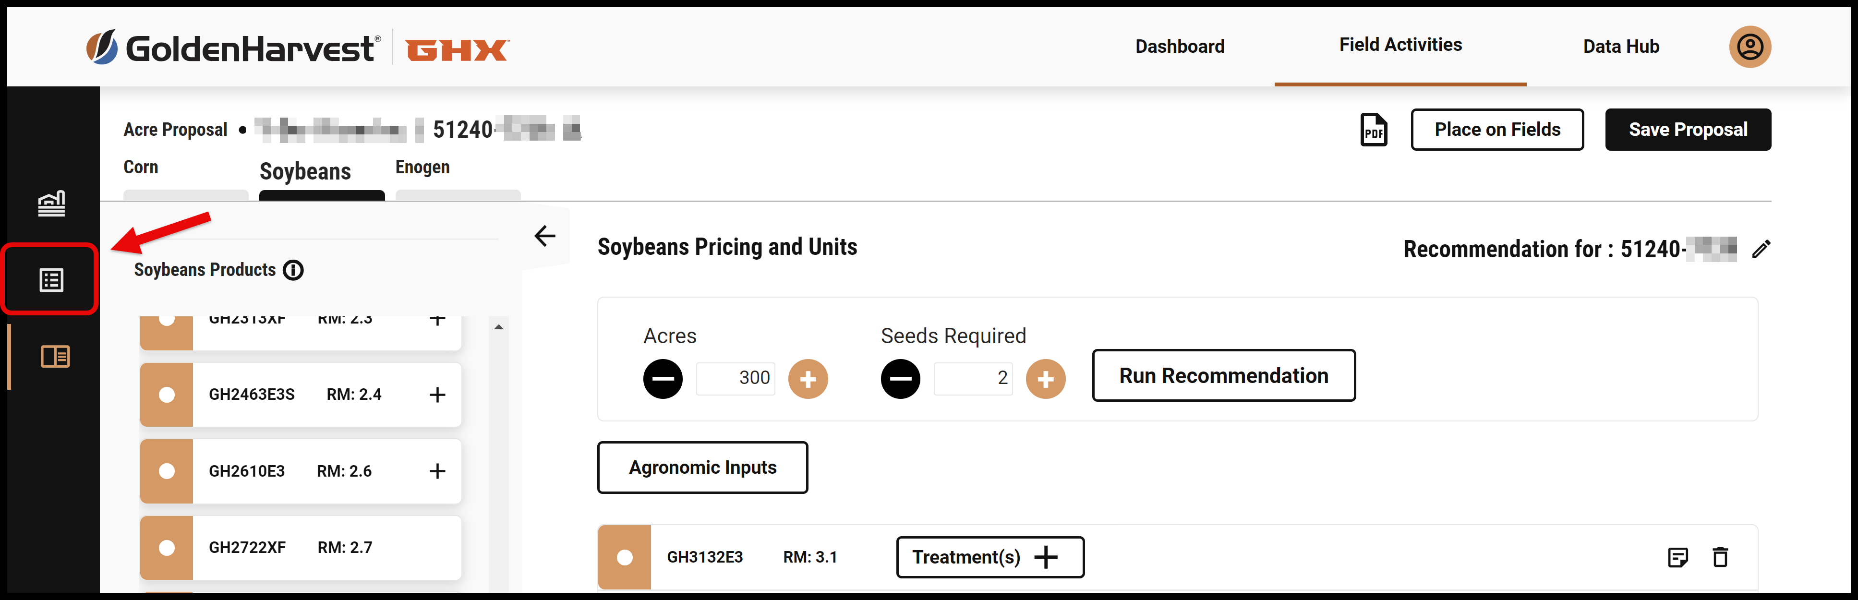Image resolution: width=1858 pixels, height=600 pixels.
Task: Download the proposal PDF
Action: (1373, 130)
